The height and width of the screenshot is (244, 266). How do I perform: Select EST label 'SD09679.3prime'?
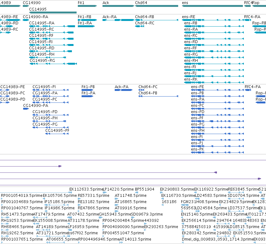(147, 214)
